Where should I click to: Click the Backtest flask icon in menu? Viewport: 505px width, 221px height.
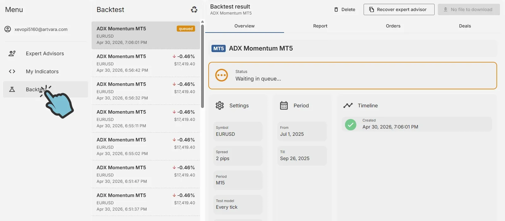(x=12, y=89)
